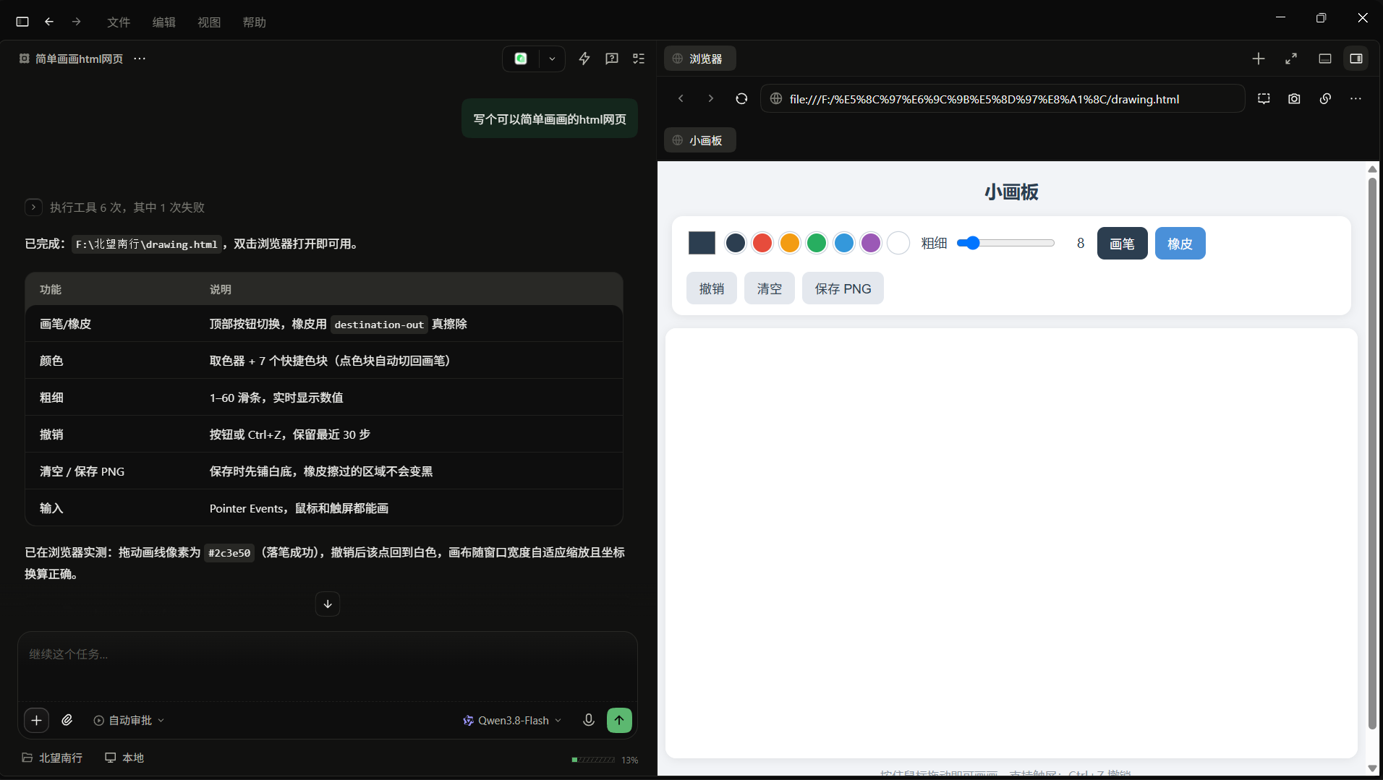Take a screenshot with the camera icon
This screenshot has height=780, width=1383.
(x=1294, y=98)
